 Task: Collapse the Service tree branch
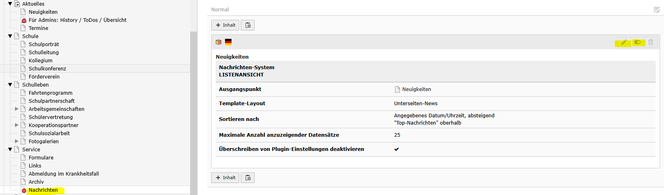10,149
